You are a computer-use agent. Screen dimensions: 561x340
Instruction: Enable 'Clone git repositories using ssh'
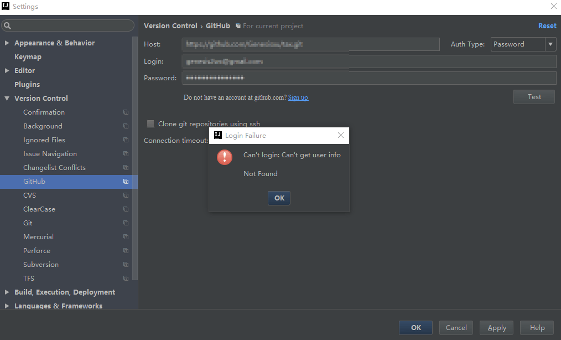(x=150, y=123)
